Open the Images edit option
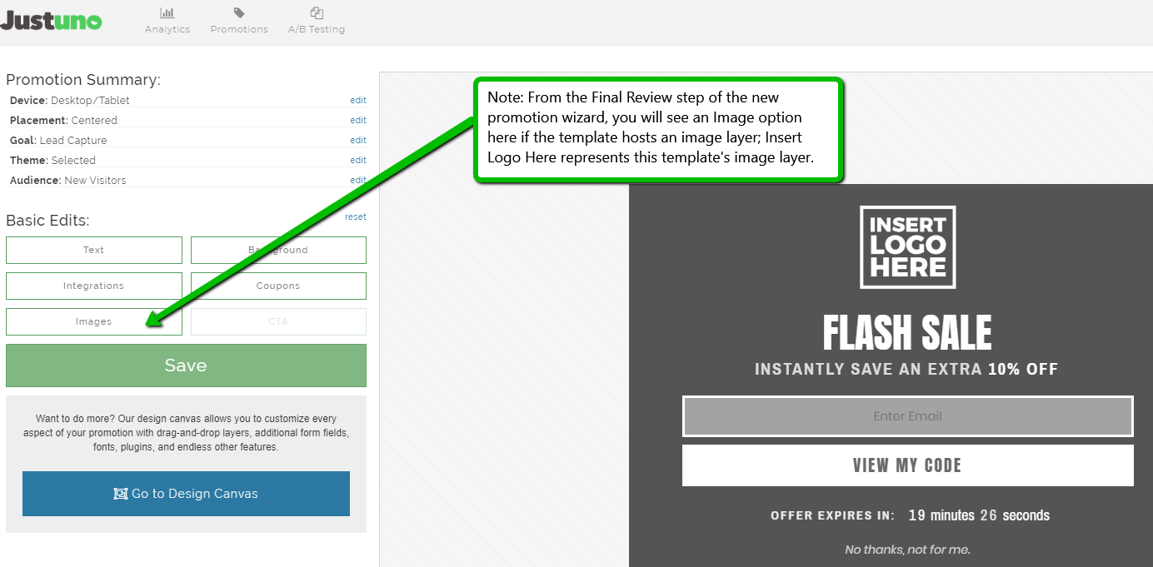Image resolution: width=1153 pixels, height=567 pixels. click(94, 321)
